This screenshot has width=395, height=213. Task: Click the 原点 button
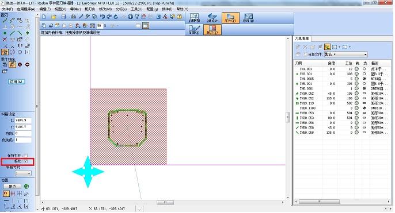click(12, 187)
